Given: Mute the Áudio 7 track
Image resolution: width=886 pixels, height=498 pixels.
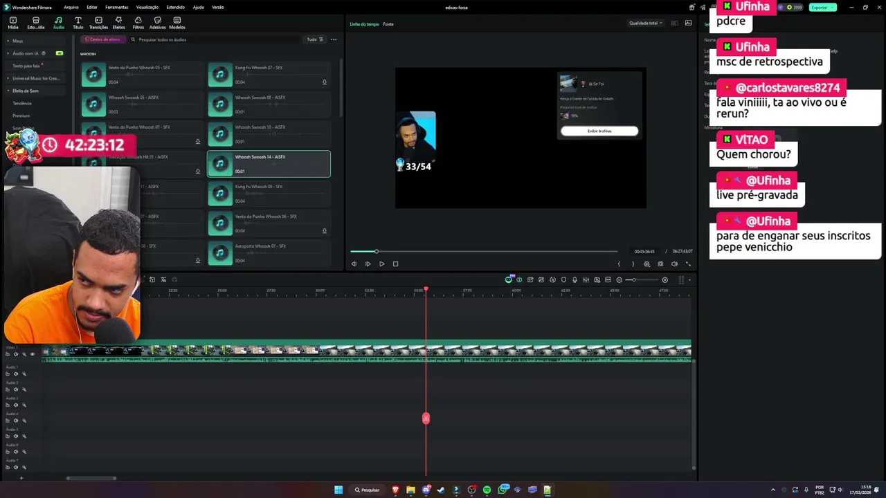Looking at the screenshot, I should (x=15, y=467).
